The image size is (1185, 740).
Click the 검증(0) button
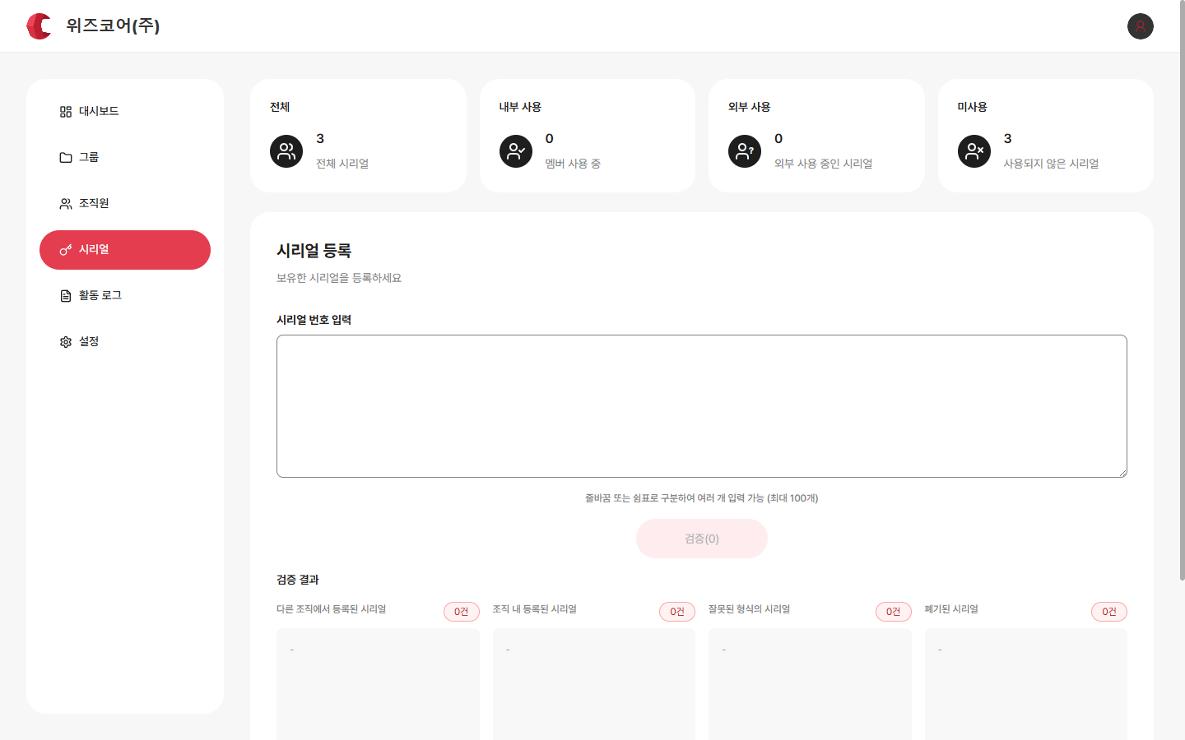click(x=702, y=539)
